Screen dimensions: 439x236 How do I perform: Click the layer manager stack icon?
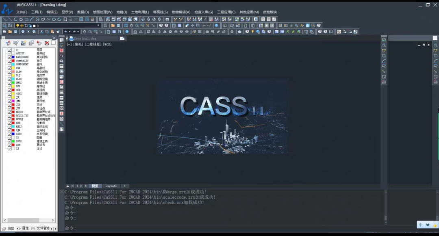click(4, 26)
